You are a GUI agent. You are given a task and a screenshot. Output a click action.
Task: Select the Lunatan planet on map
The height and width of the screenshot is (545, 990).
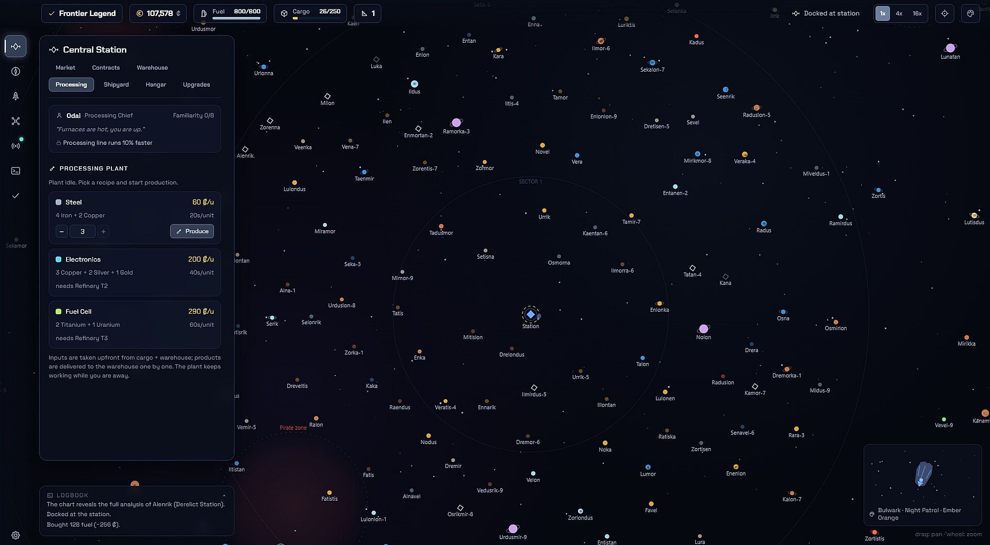click(x=950, y=48)
